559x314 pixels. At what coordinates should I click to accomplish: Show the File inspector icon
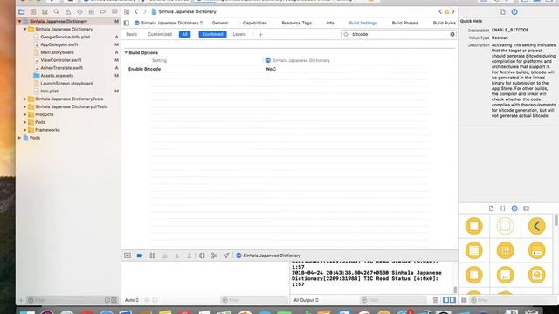(503, 11)
